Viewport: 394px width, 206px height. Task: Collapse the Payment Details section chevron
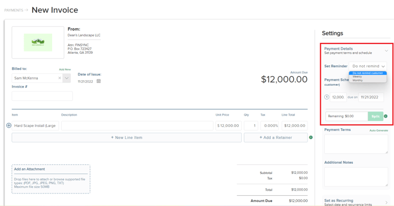(x=386, y=51)
